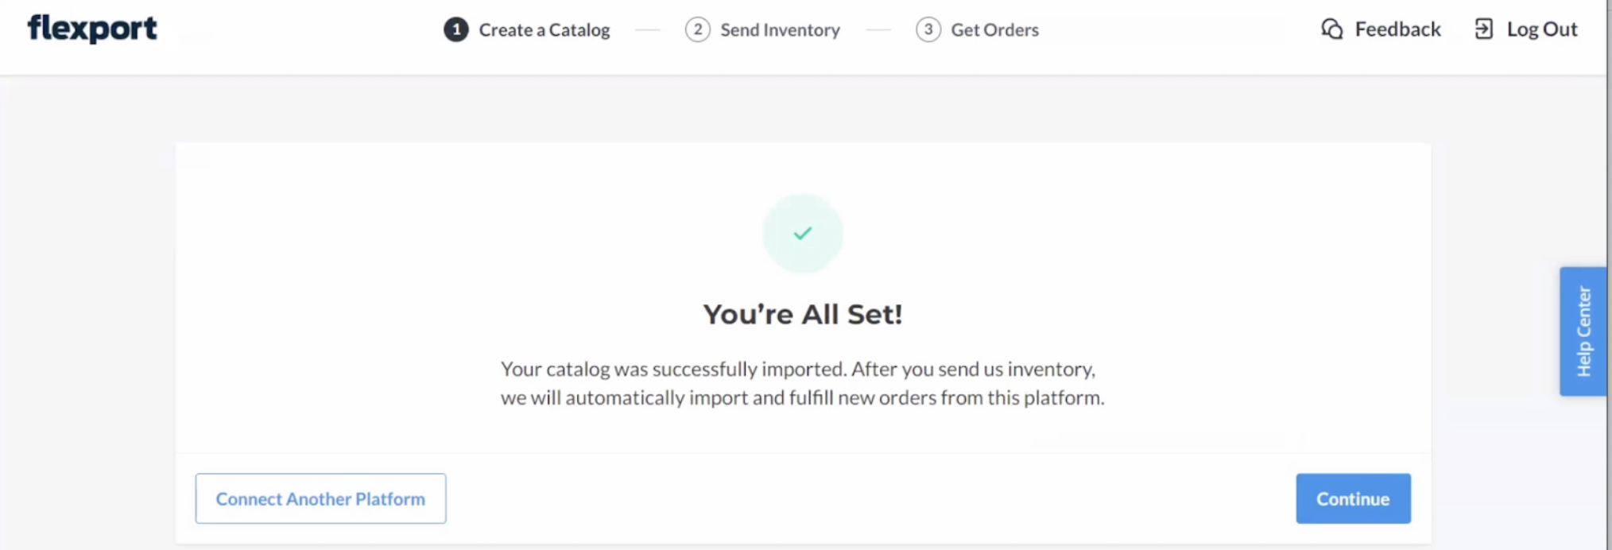The height and width of the screenshot is (550, 1612).
Task: Click the Log Out text link
Action: [1542, 29]
